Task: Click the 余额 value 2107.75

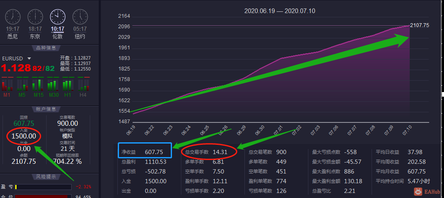Action: [x=24, y=161]
